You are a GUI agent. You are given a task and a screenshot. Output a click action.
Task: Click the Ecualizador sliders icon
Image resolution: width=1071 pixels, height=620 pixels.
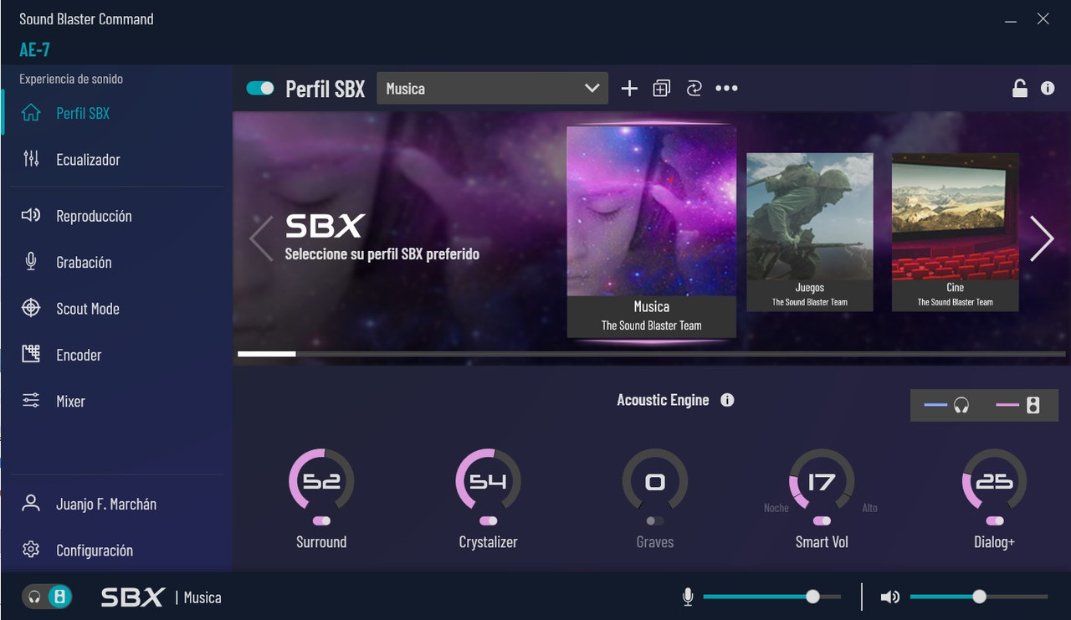click(x=31, y=159)
